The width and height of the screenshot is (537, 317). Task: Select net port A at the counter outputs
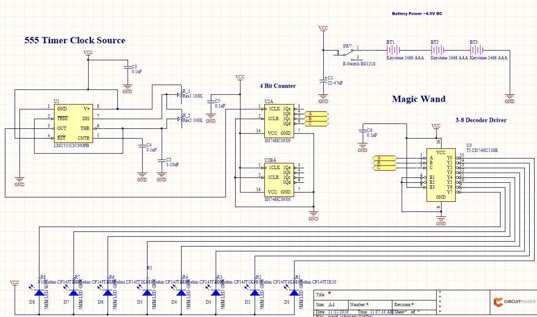click(316, 114)
